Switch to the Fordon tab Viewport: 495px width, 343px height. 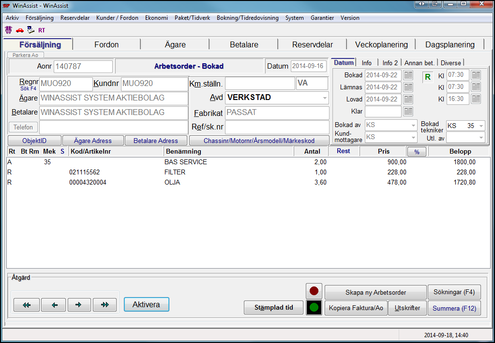point(106,44)
